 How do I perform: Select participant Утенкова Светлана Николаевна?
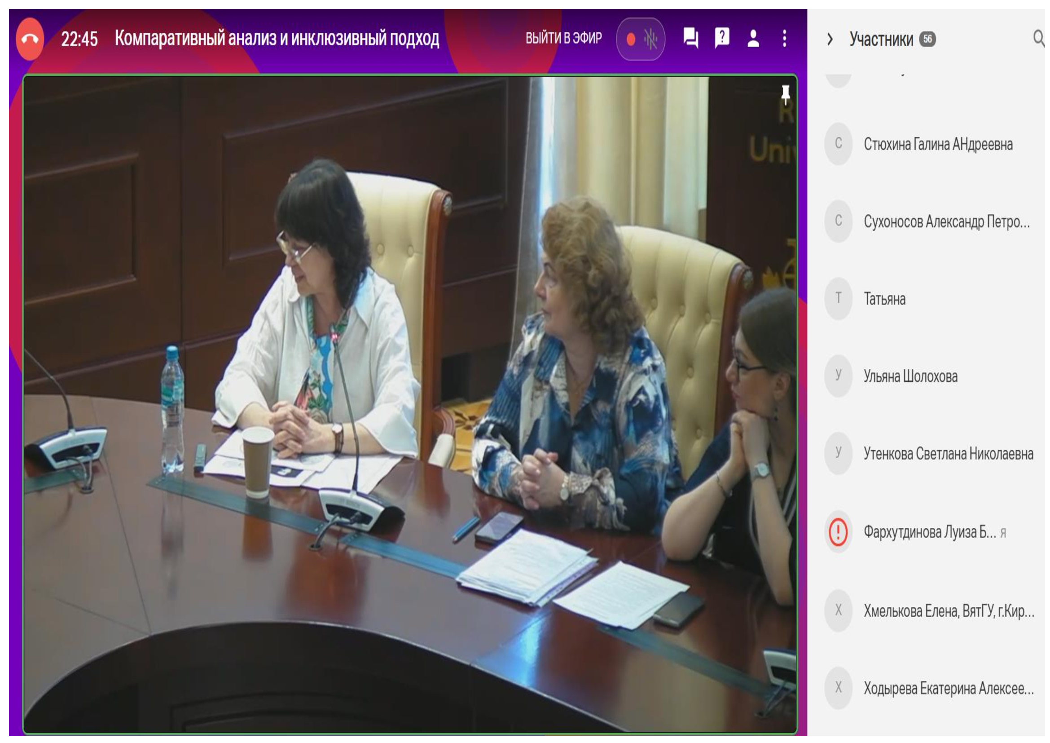click(948, 454)
